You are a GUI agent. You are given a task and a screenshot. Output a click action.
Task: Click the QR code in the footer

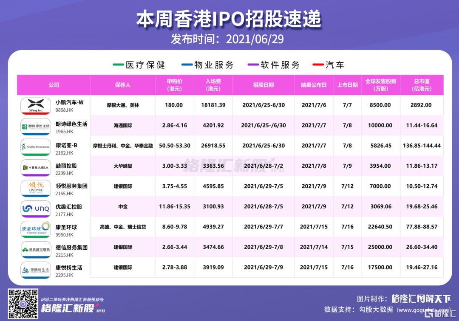tap(23, 303)
